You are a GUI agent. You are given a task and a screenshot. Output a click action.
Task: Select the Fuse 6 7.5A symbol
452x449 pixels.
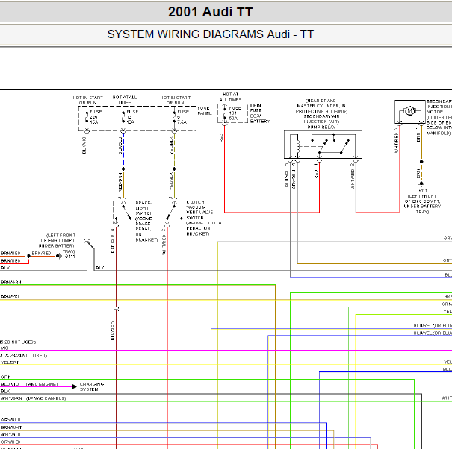[174, 117]
